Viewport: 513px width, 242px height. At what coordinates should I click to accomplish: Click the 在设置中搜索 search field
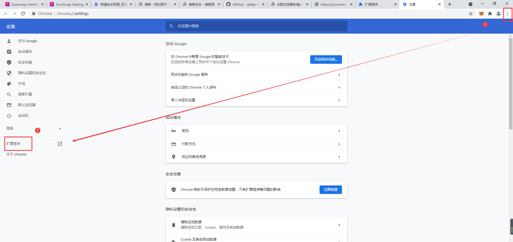(256, 26)
